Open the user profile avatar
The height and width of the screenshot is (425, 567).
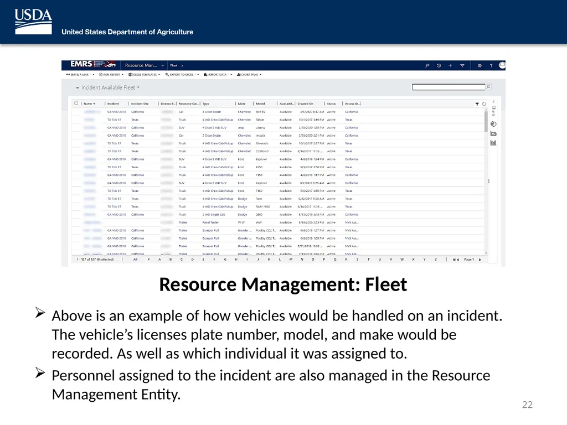tap(502, 65)
